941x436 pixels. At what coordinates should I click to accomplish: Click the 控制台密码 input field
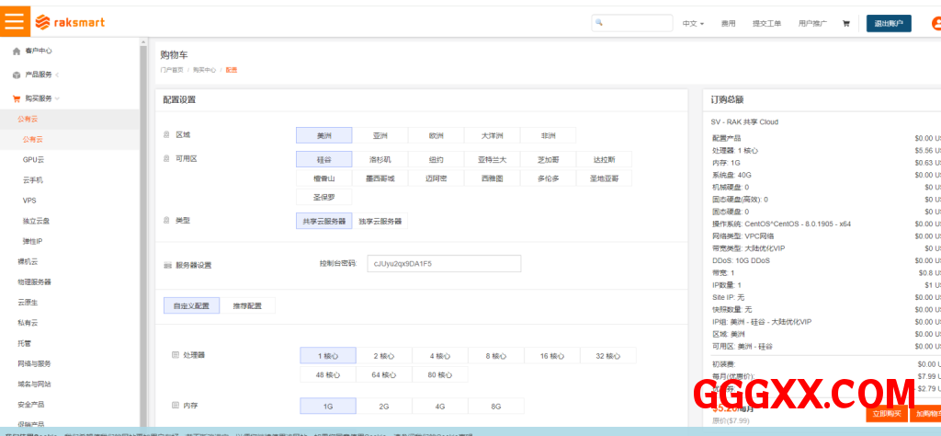[x=444, y=264]
